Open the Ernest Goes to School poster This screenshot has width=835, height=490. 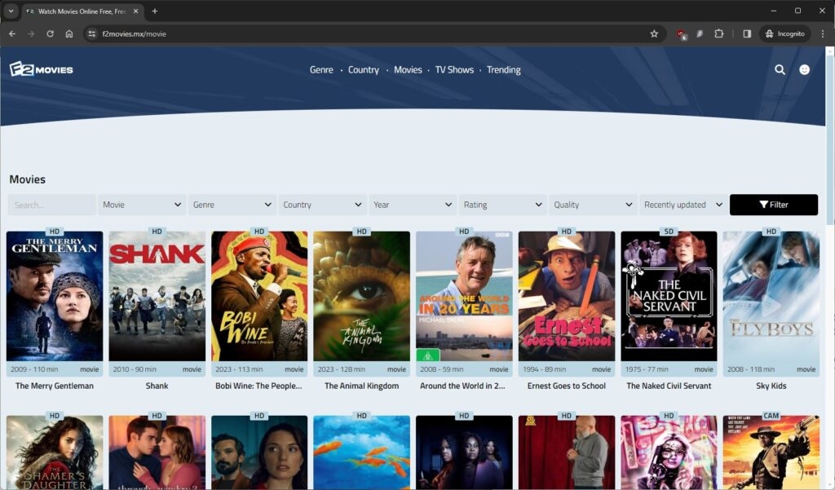click(567, 296)
